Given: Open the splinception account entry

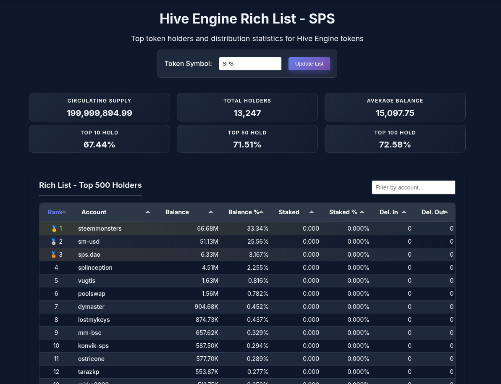Looking at the screenshot, I should [x=95, y=268].
